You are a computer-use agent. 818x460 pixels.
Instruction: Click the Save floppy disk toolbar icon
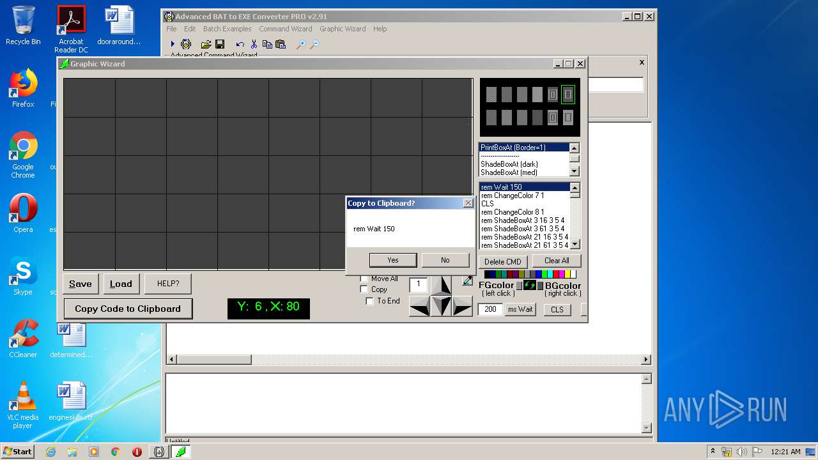(220, 44)
